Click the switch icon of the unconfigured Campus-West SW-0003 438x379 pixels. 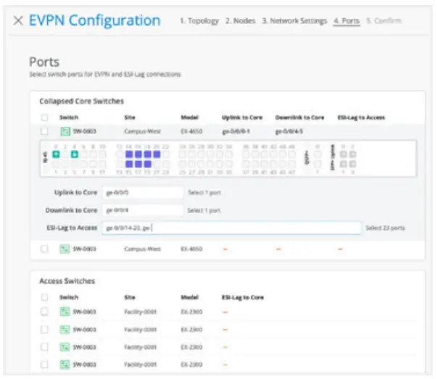coord(65,249)
